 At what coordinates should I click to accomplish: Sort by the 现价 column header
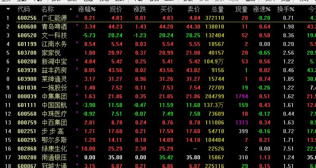[116, 9]
